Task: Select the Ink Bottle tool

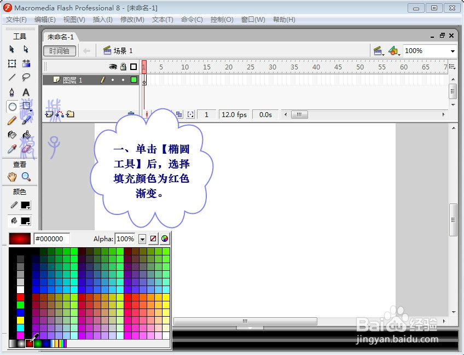Action: pos(12,135)
